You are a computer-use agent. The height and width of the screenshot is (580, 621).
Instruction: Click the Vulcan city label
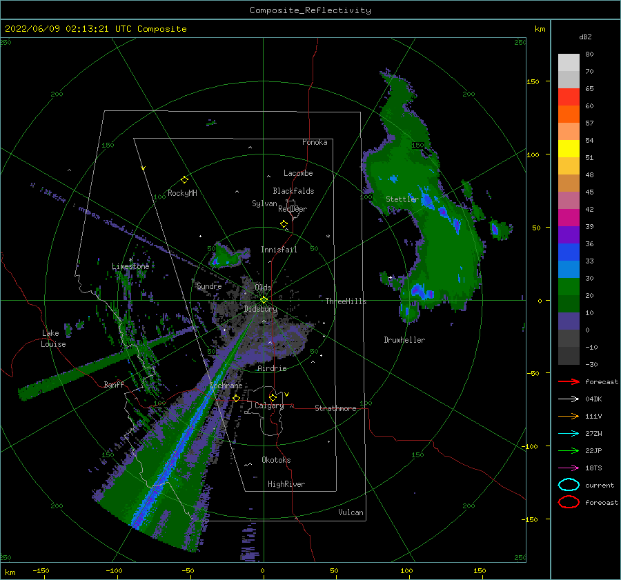tap(351, 512)
